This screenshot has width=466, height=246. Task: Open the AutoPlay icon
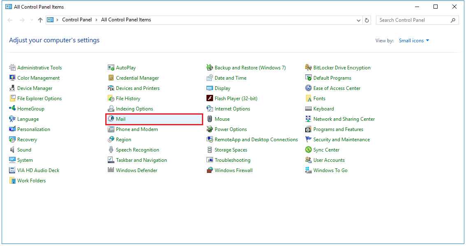pos(111,68)
